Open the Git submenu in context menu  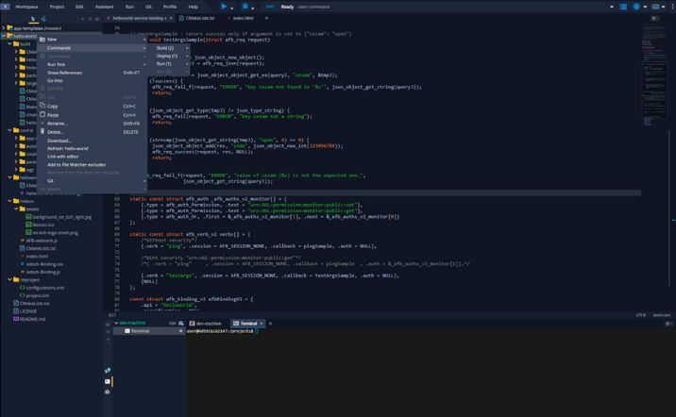[93, 181]
